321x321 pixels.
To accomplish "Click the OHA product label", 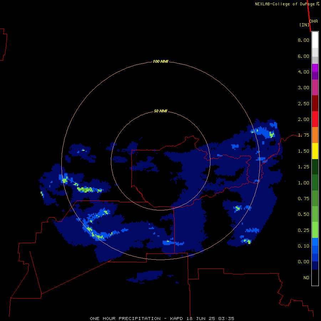I will (x=314, y=21).
